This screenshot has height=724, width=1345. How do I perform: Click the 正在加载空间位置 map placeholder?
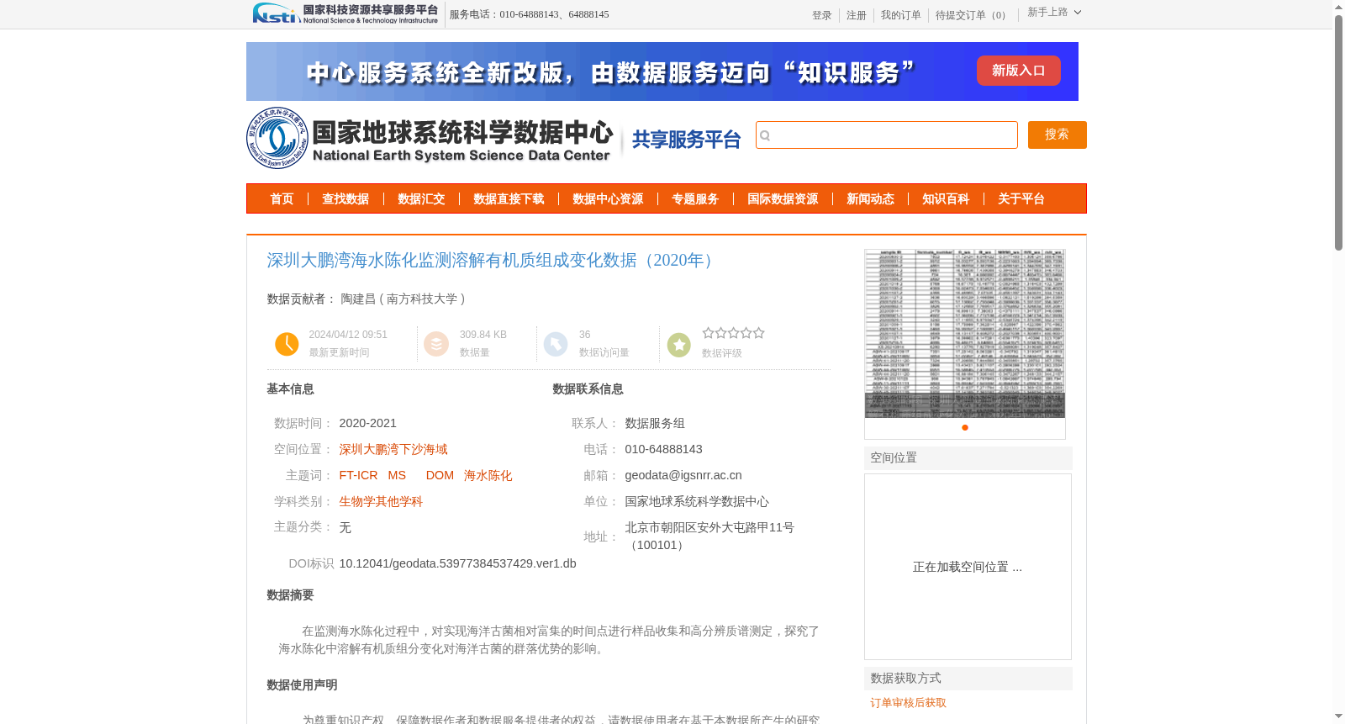click(968, 568)
